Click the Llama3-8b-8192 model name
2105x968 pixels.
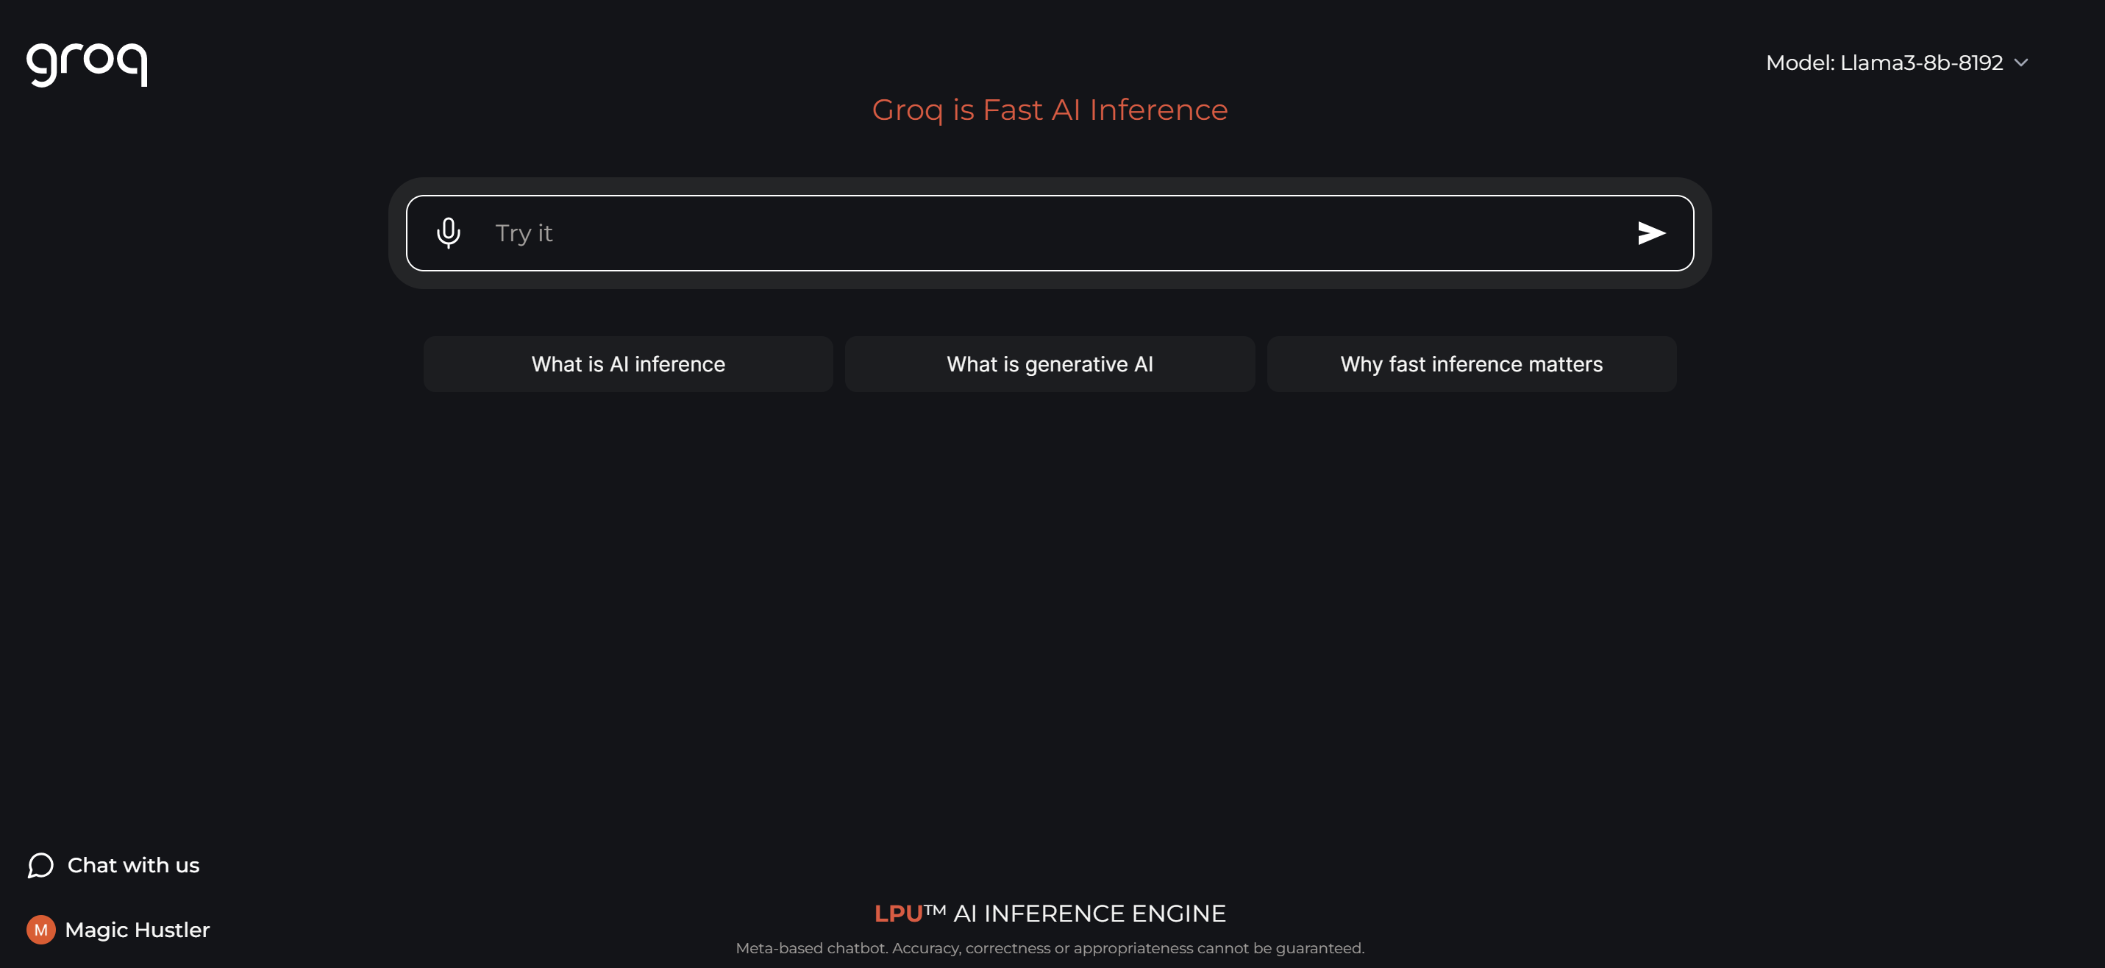click(1921, 63)
